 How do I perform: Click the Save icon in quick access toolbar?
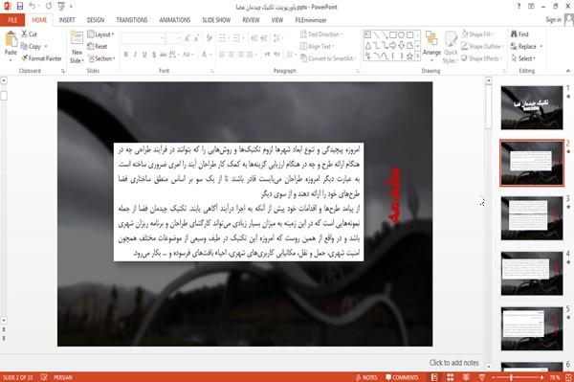click(20, 7)
